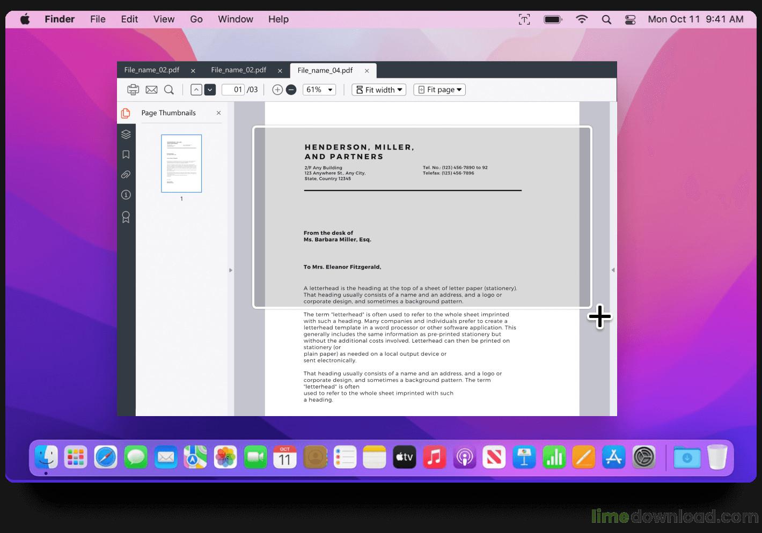Go to the previous page arrow
The width and height of the screenshot is (762, 533).
click(196, 90)
